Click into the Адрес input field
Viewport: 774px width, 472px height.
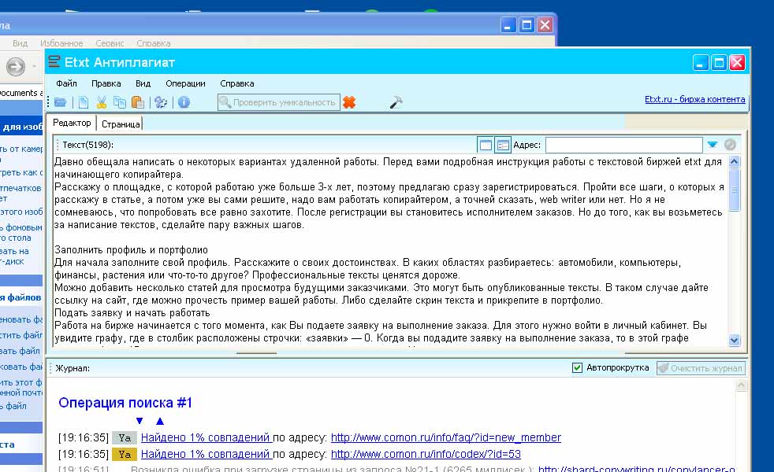624,145
